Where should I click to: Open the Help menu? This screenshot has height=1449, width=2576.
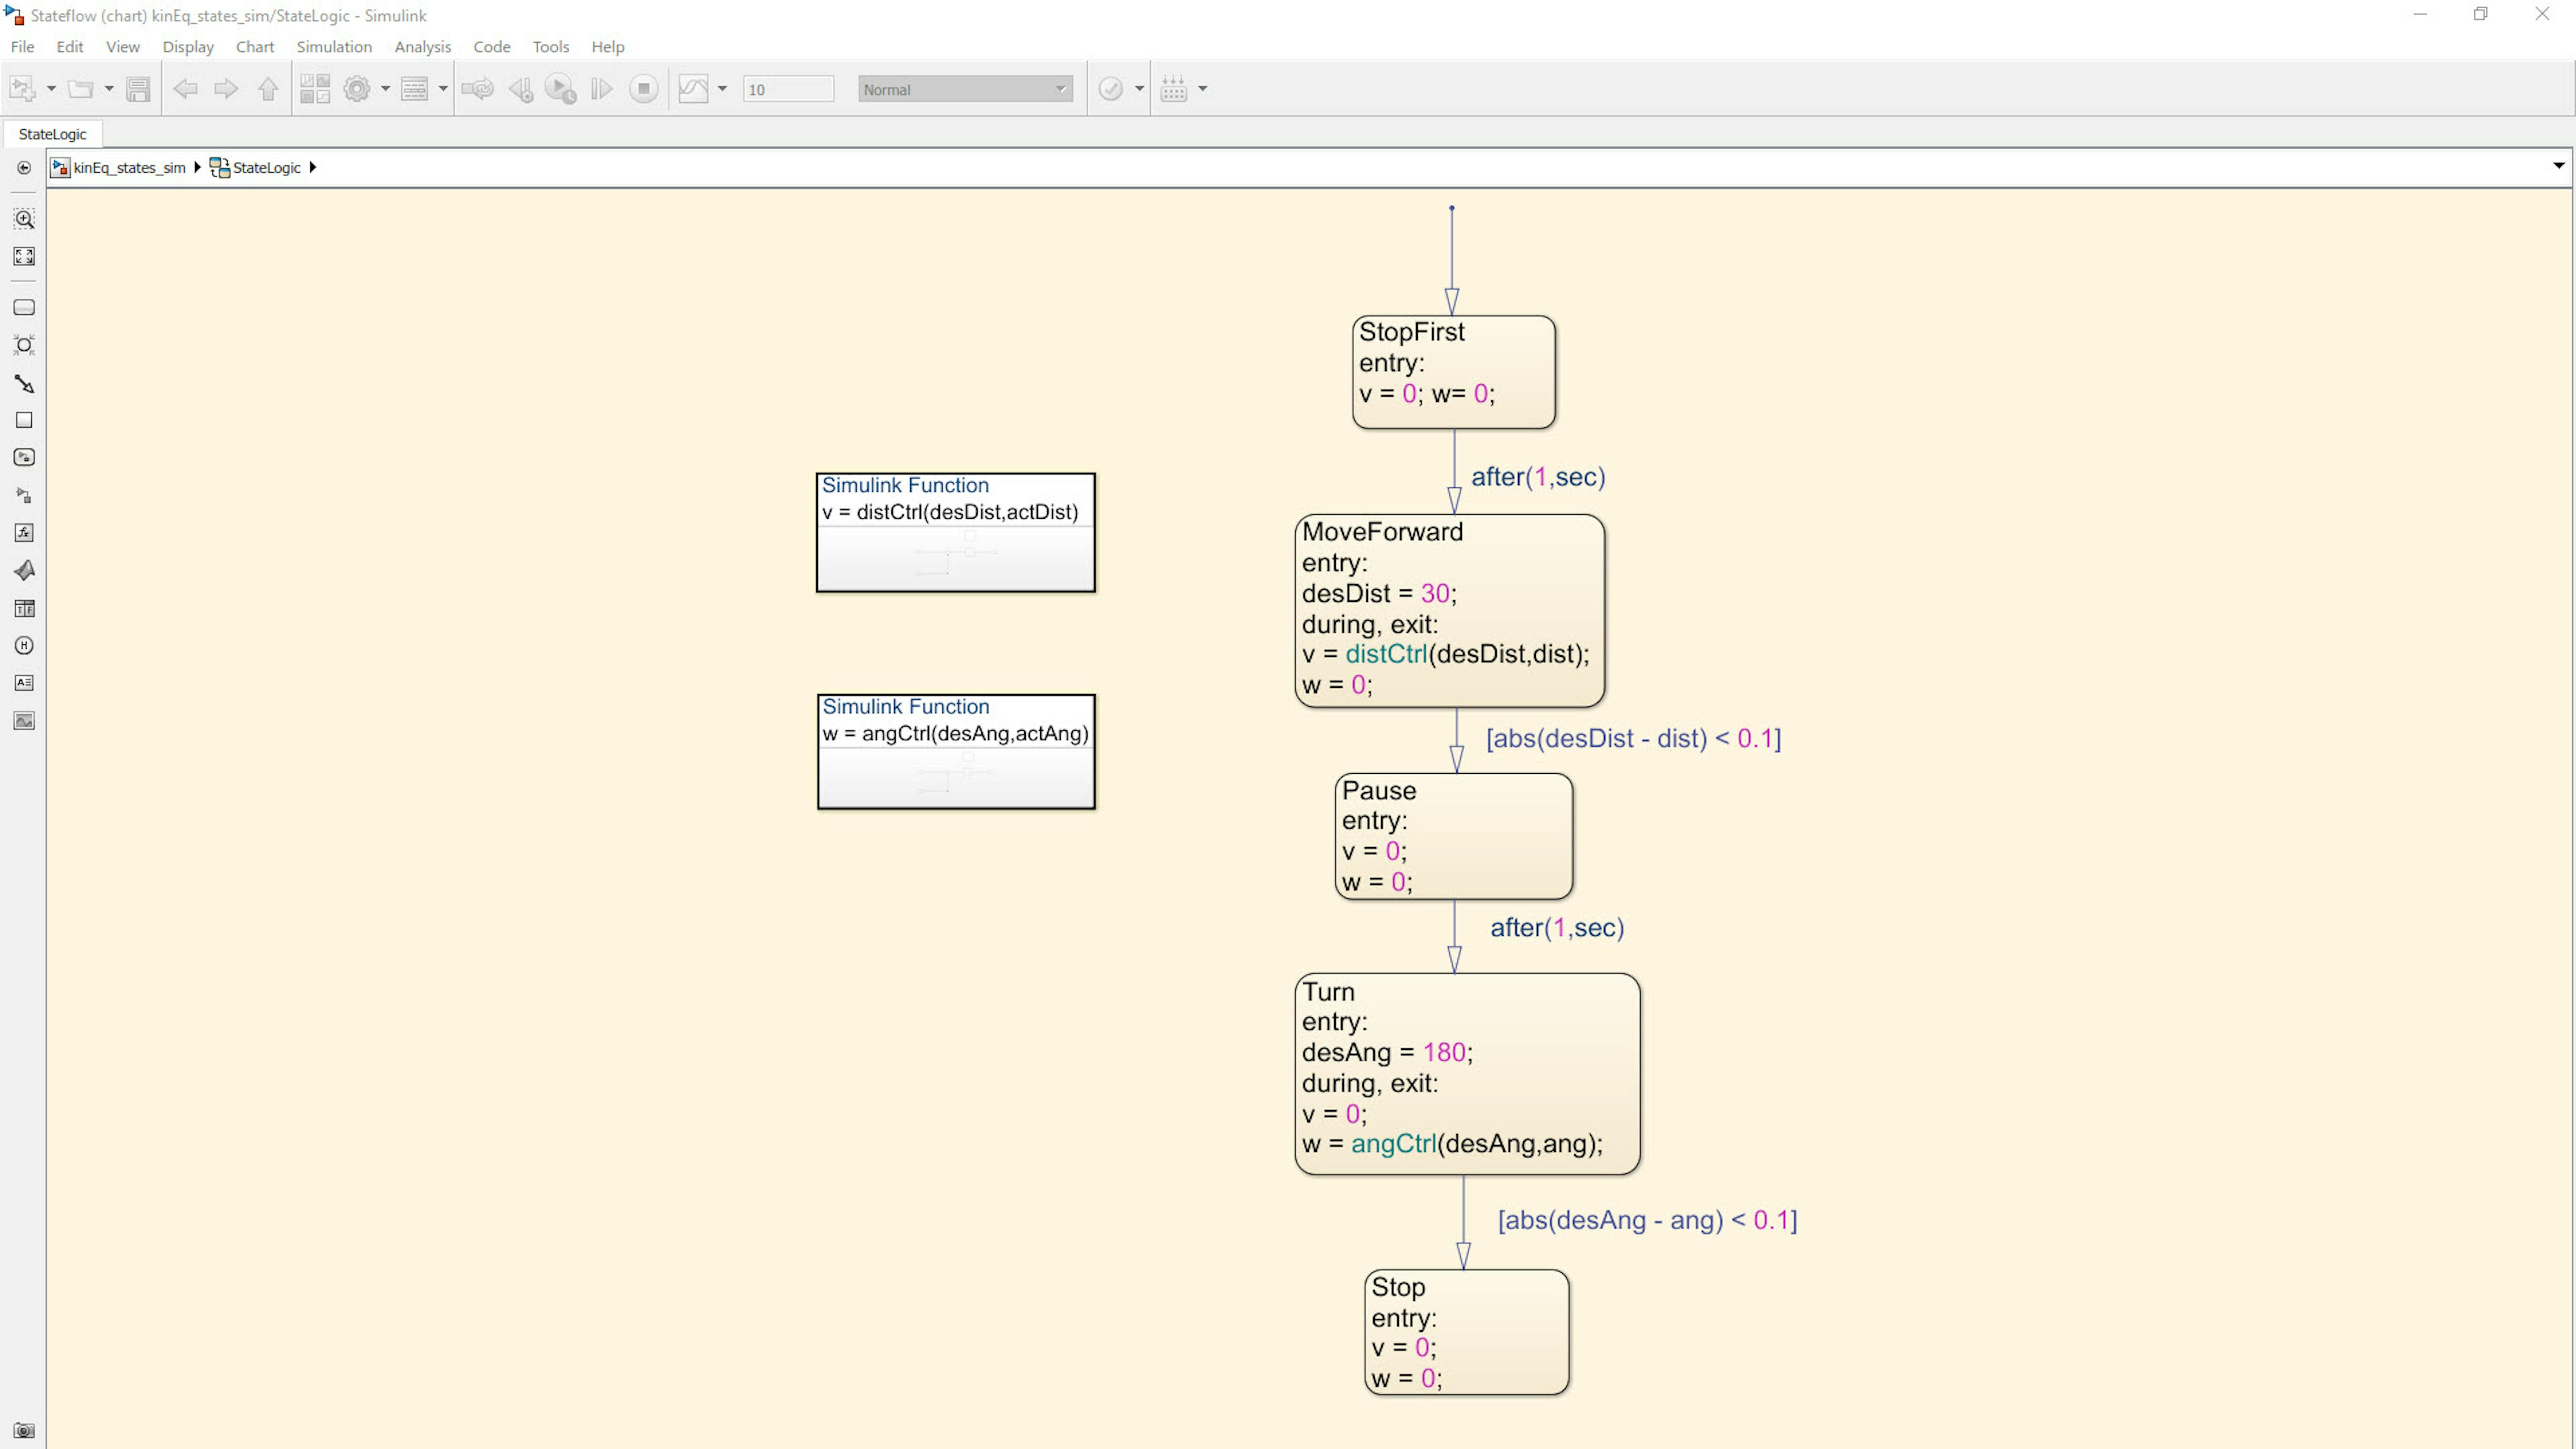click(608, 46)
